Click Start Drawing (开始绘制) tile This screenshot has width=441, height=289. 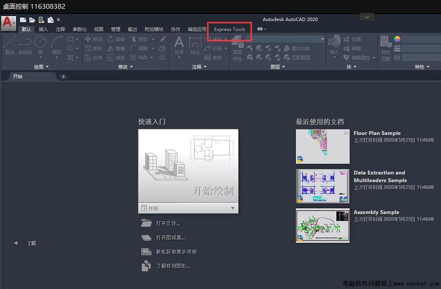(188, 166)
